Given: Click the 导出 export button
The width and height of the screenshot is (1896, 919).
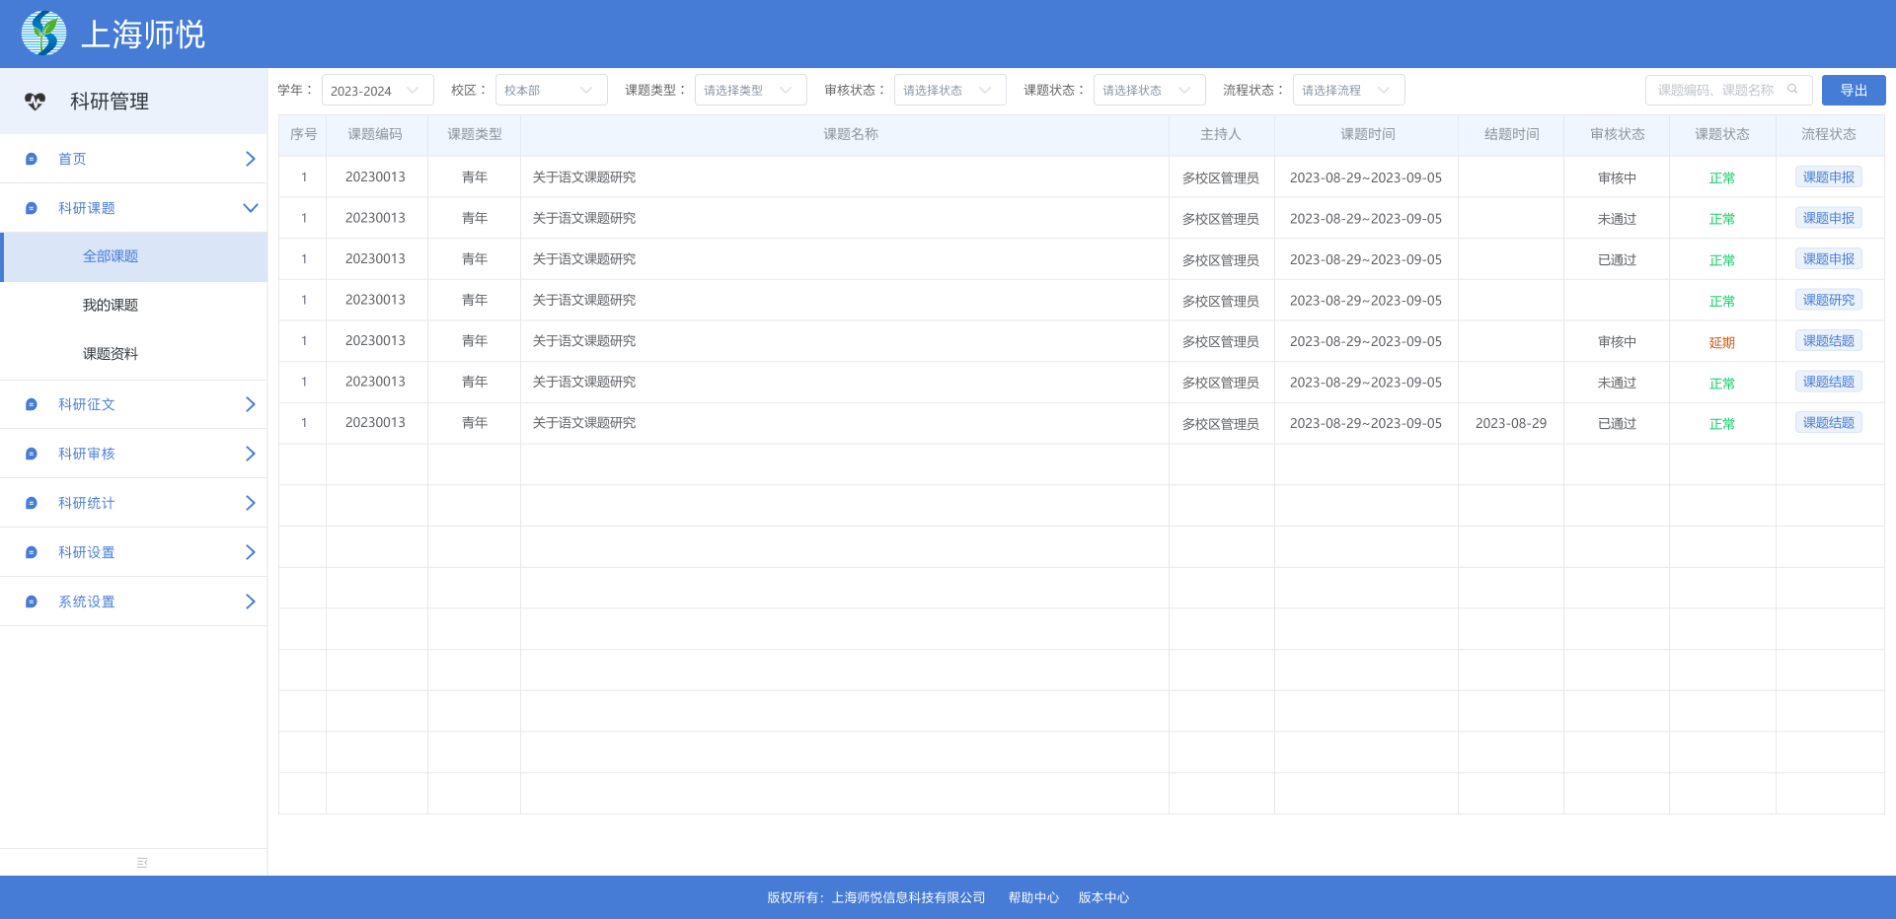Looking at the screenshot, I should [x=1854, y=89].
